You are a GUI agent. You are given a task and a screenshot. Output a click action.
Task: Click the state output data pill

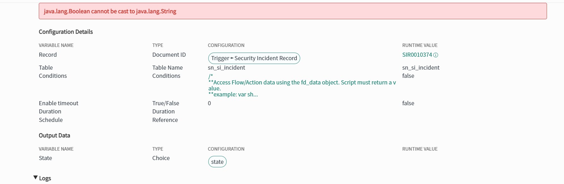217,162
